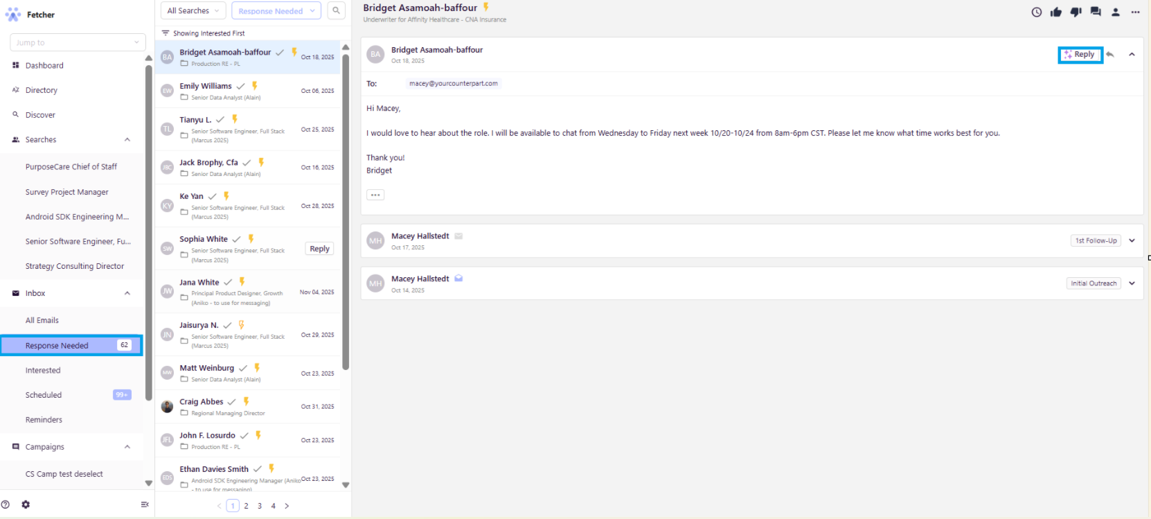The height and width of the screenshot is (519, 1151).
Task: Click the sort icon by Showing Interested First
Action: click(x=166, y=33)
